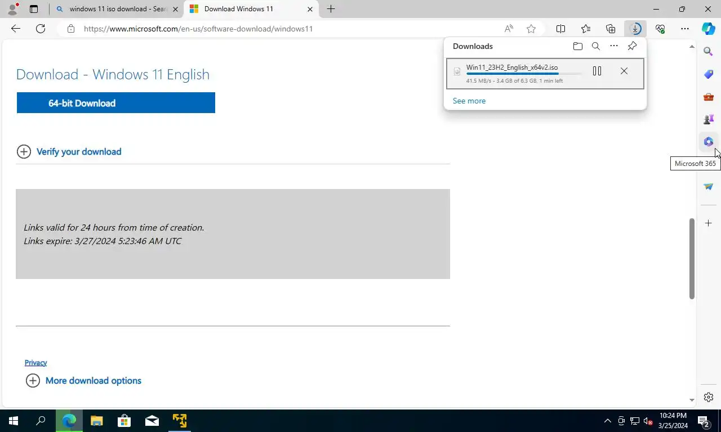Open Read aloud icon in address bar

pos(509,29)
